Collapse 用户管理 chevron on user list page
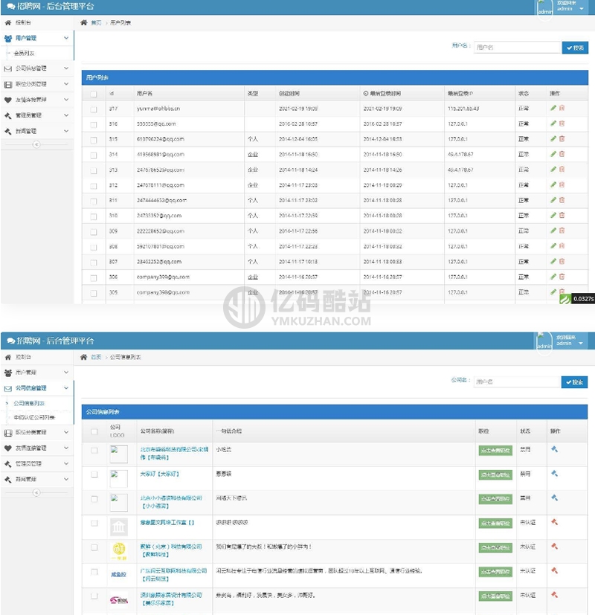Image resolution: width=595 pixels, height=615 pixels. [x=66, y=38]
